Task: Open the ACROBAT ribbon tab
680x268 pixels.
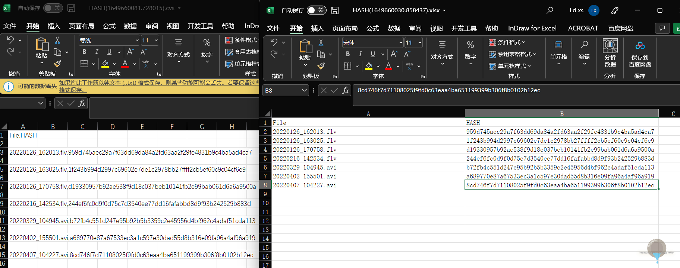Action: (583, 28)
